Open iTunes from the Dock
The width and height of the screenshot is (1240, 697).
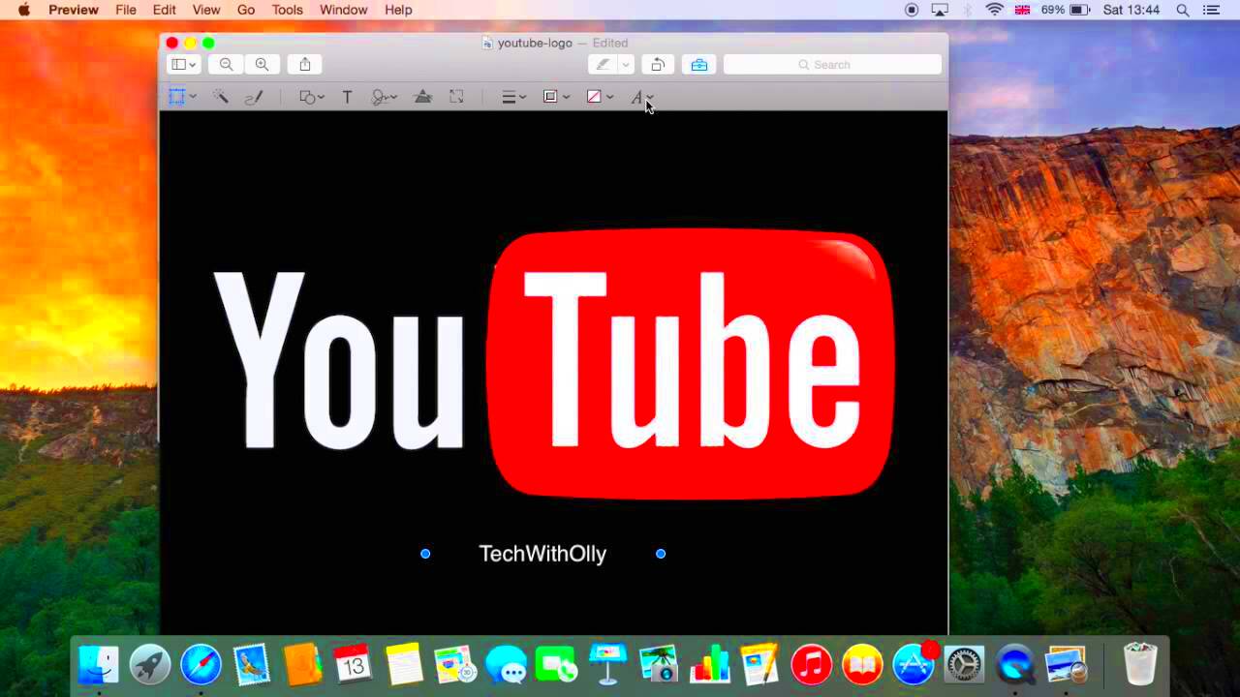tap(812, 665)
